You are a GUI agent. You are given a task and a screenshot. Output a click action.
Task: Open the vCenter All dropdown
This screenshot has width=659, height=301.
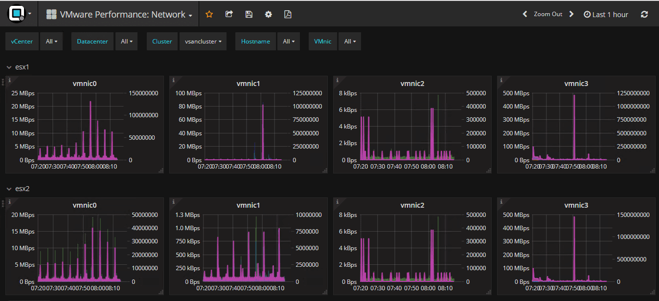pos(51,41)
